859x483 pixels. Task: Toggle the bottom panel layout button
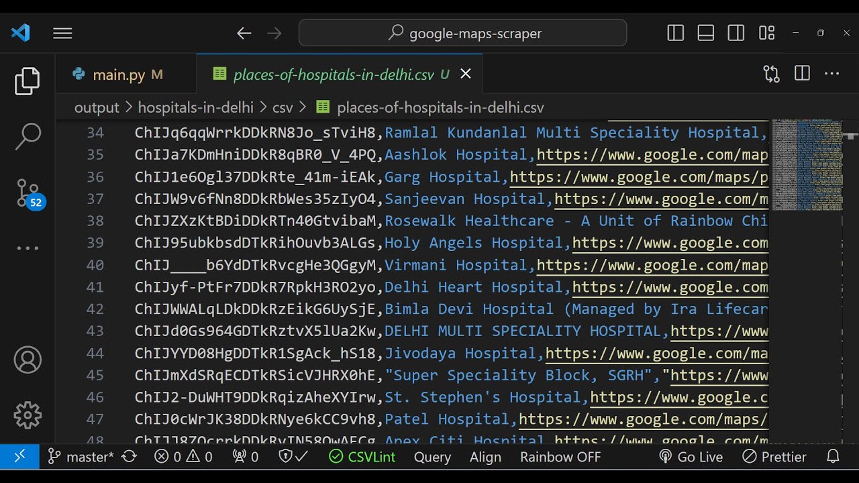(706, 33)
